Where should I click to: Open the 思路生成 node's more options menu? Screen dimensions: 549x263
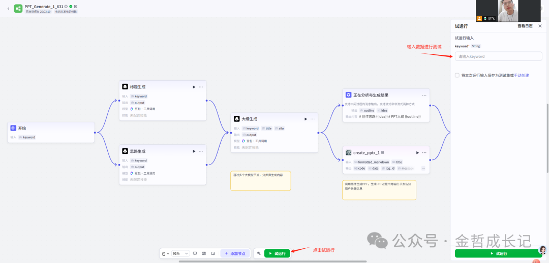coord(201,151)
